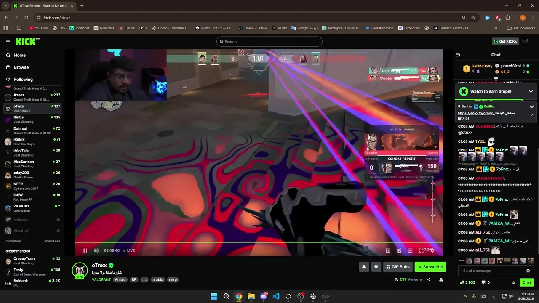Open NFFR Cyberpunk 2077 channel
This screenshot has width=539, height=303.
click(x=32, y=186)
